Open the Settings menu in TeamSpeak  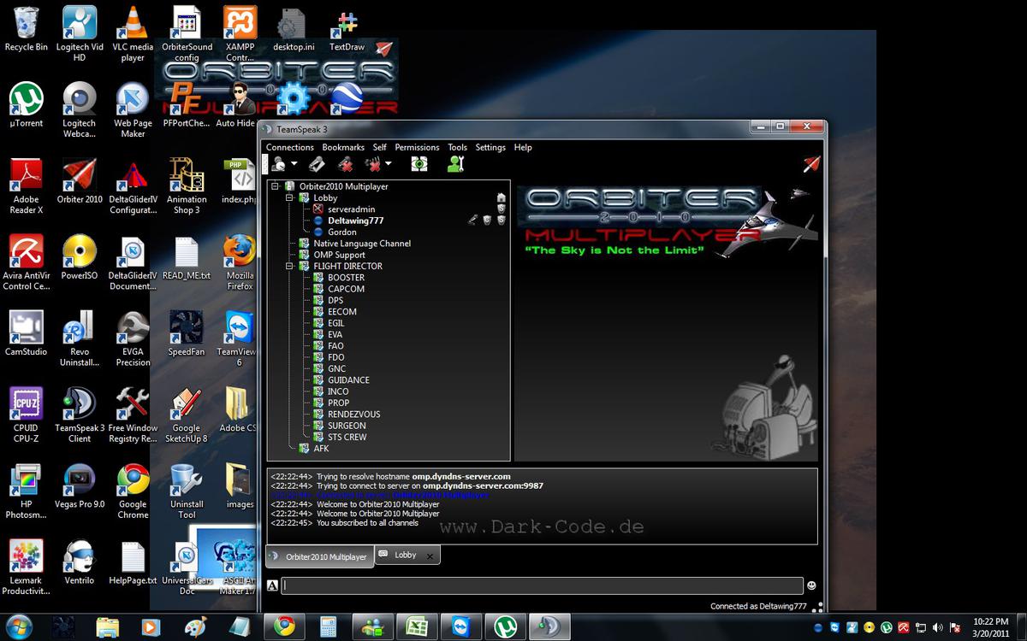click(x=490, y=147)
